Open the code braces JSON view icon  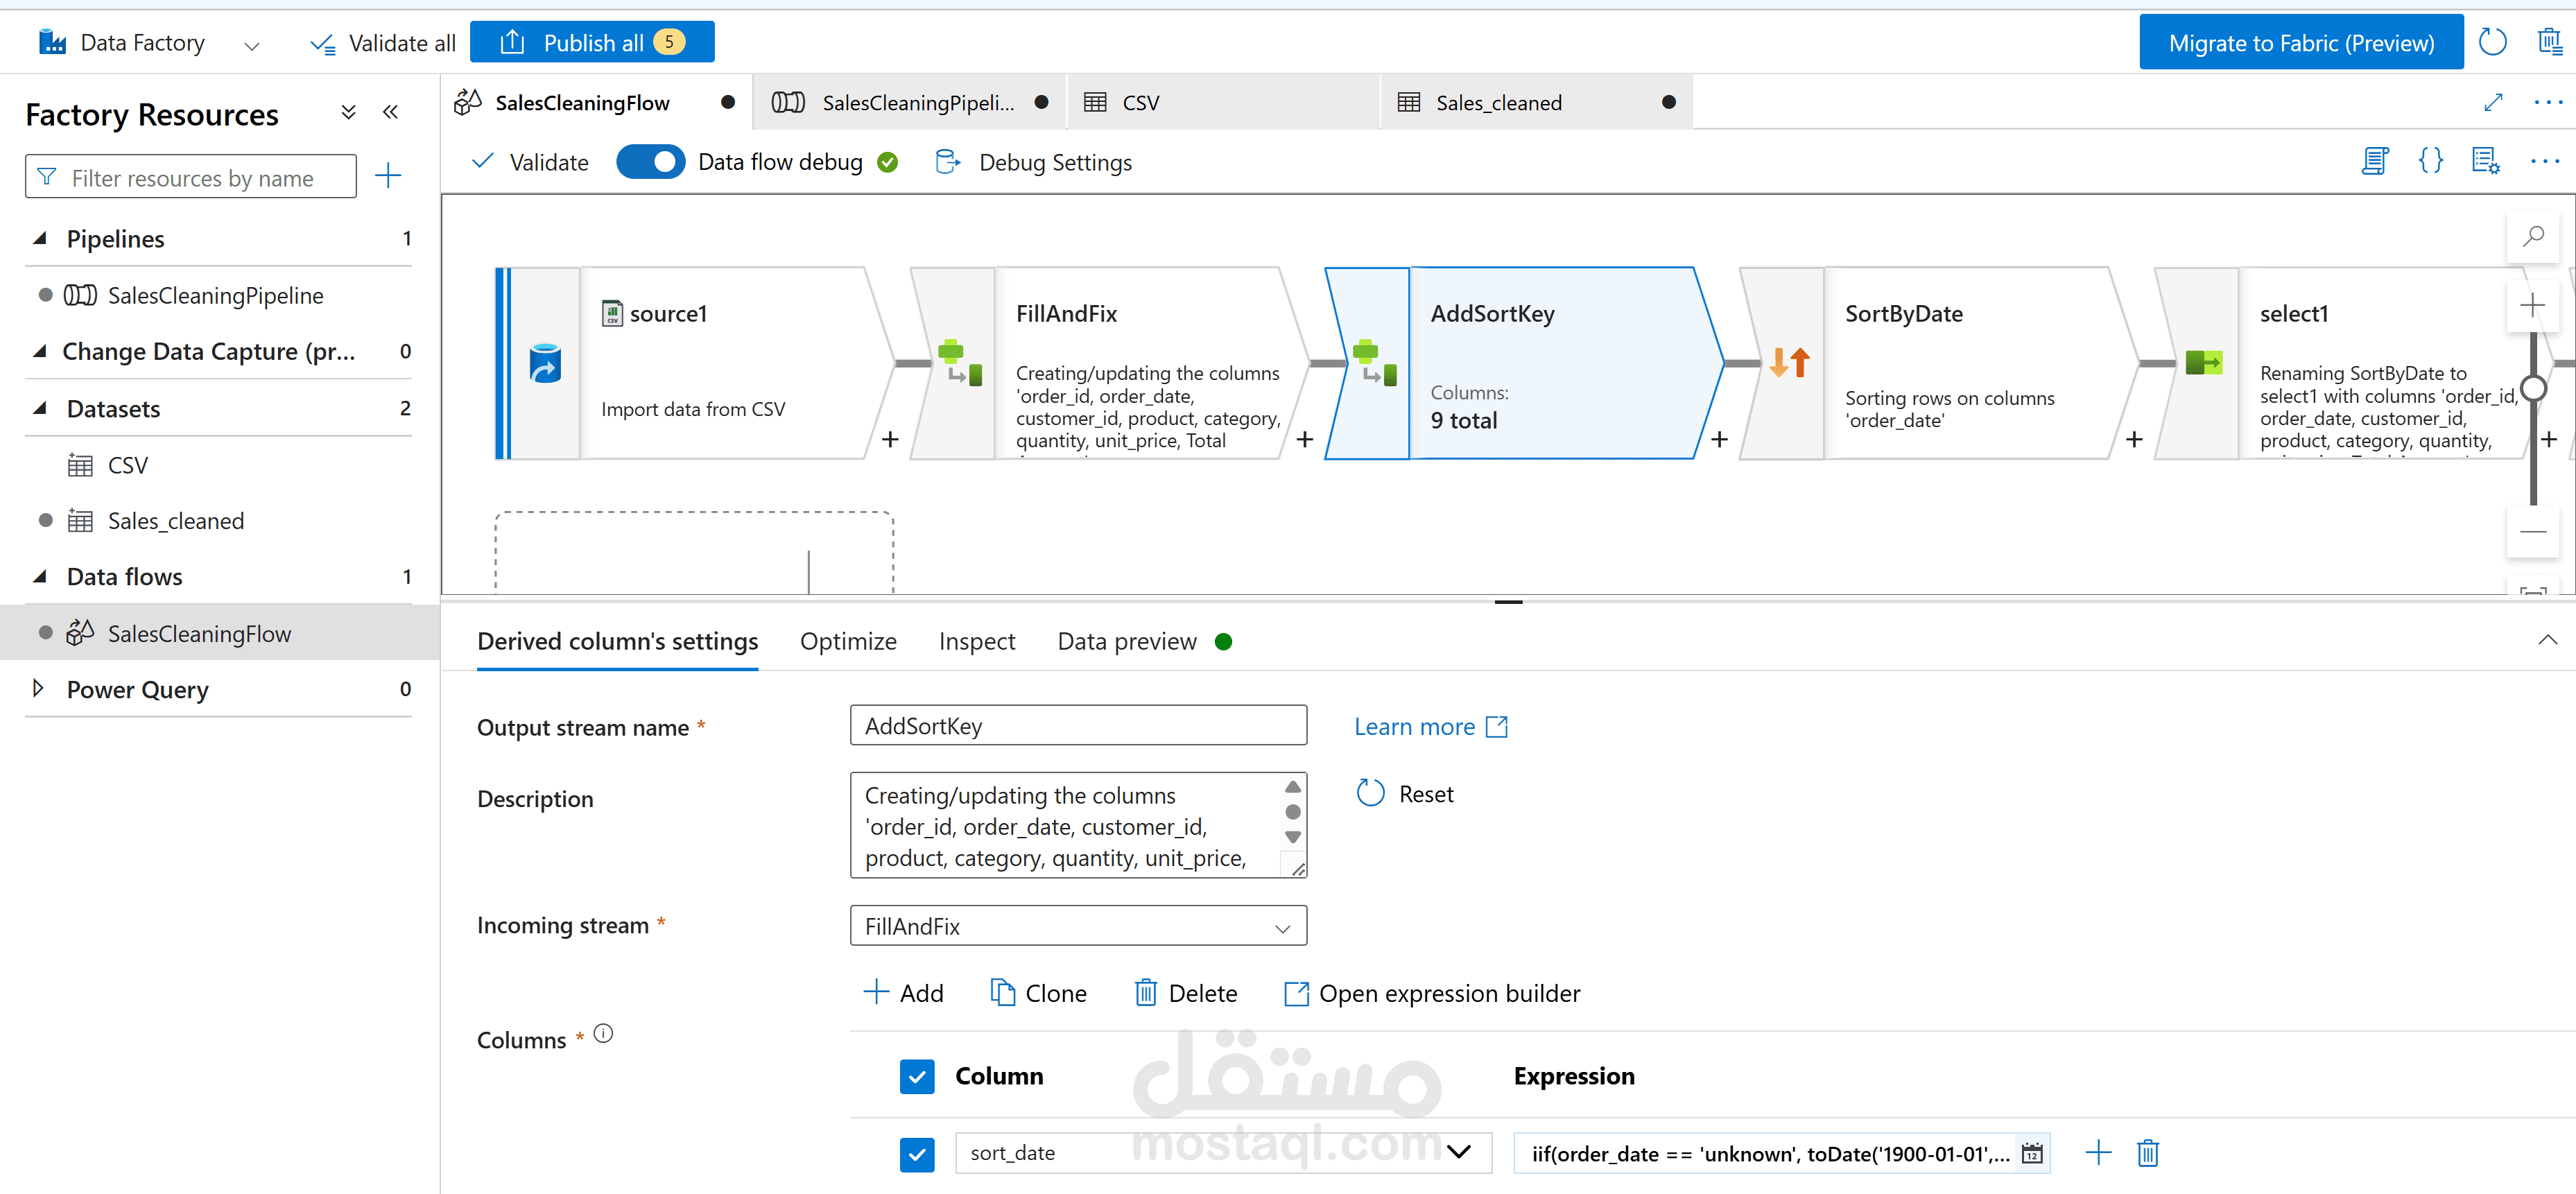[2430, 161]
